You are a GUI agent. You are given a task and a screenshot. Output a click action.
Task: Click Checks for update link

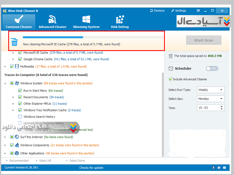click(x=91, y=168)
